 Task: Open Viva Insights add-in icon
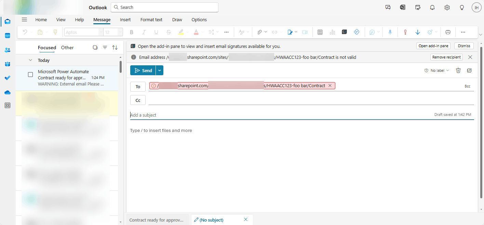point(357,32)
